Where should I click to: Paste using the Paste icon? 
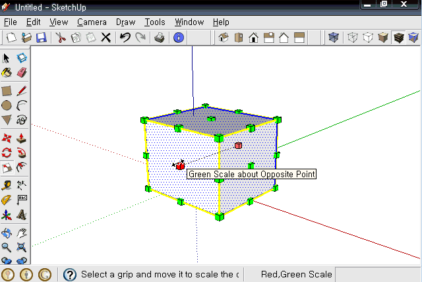point(91,38)
